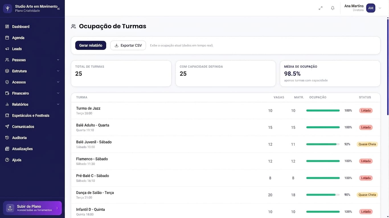The image size is (389, 218).
Task: Click the Estrutura layers icon
Action: pyautogui.click(x=7, y=71)
